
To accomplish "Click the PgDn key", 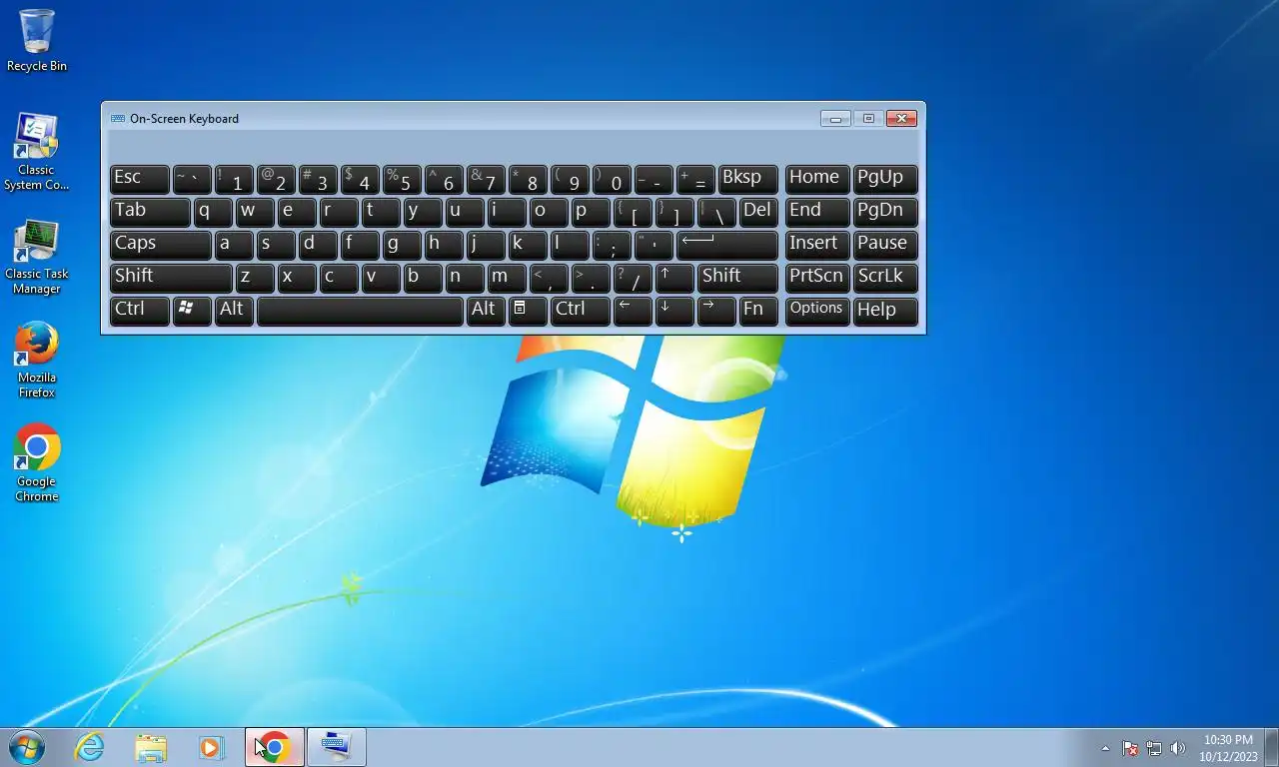I will pyautogui.click(x=885, y=212).
